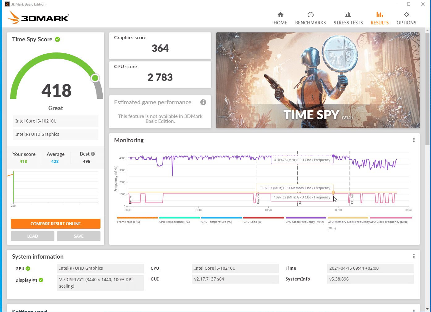Click the CPU field Intel Core i5-10210U in System information
Screen dimensions: 431x312
click(235, 268)
